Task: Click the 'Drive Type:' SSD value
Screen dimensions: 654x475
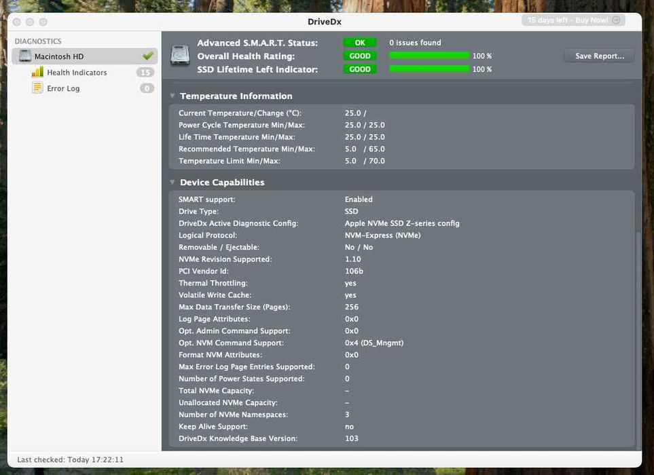Action: [x=351, y=211]
